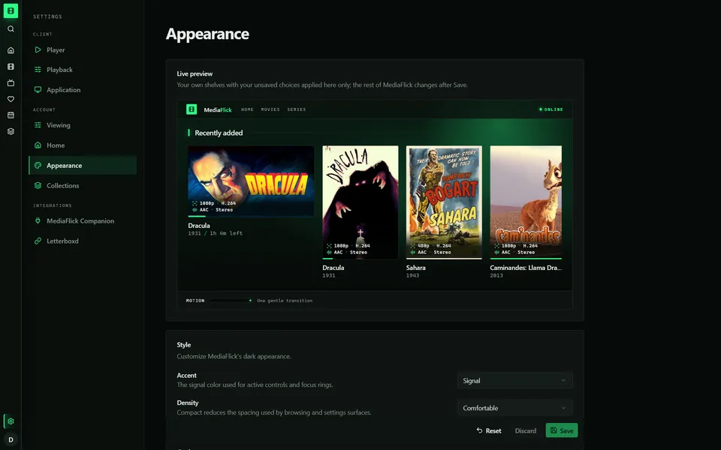Viewport: 721px width, 450px height.
Task: Click the Dracula portrait poster
Action: click(360, 202)
